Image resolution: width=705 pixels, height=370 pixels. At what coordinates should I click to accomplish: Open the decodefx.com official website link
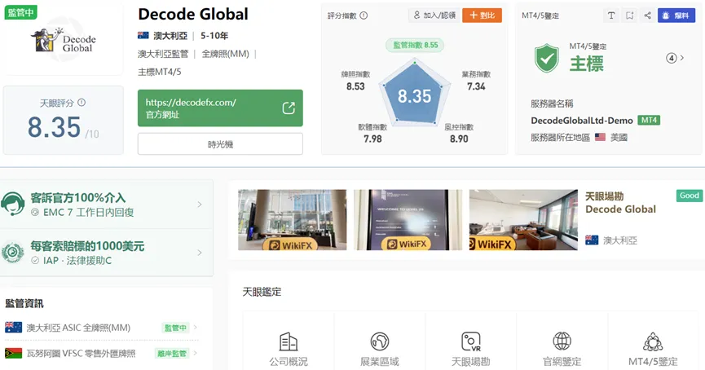(x=220, y=108)
